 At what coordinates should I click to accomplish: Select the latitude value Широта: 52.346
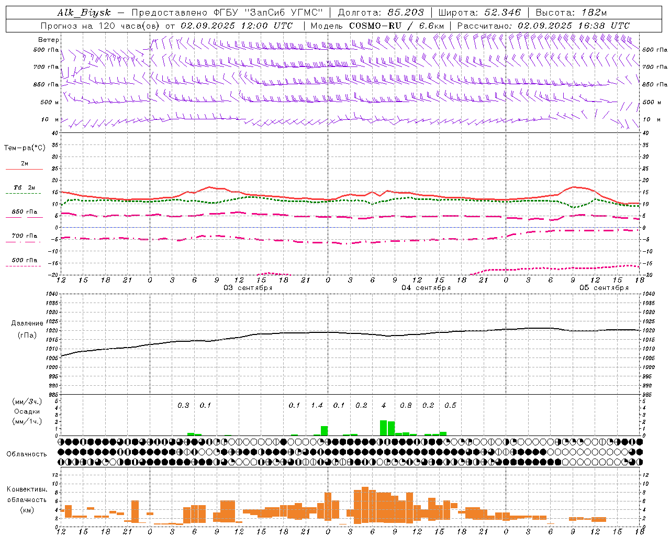coord(479,13)
